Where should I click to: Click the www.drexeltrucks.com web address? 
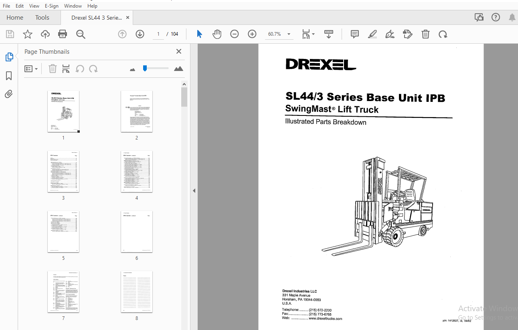pyautogui.click(x=326, y=319)
